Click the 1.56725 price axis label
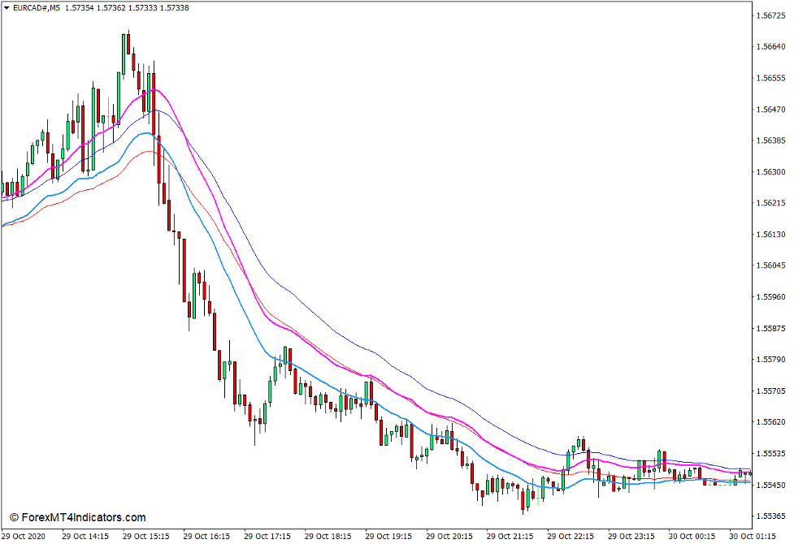The width and height of the screenshot is (794, 544). 771,15
